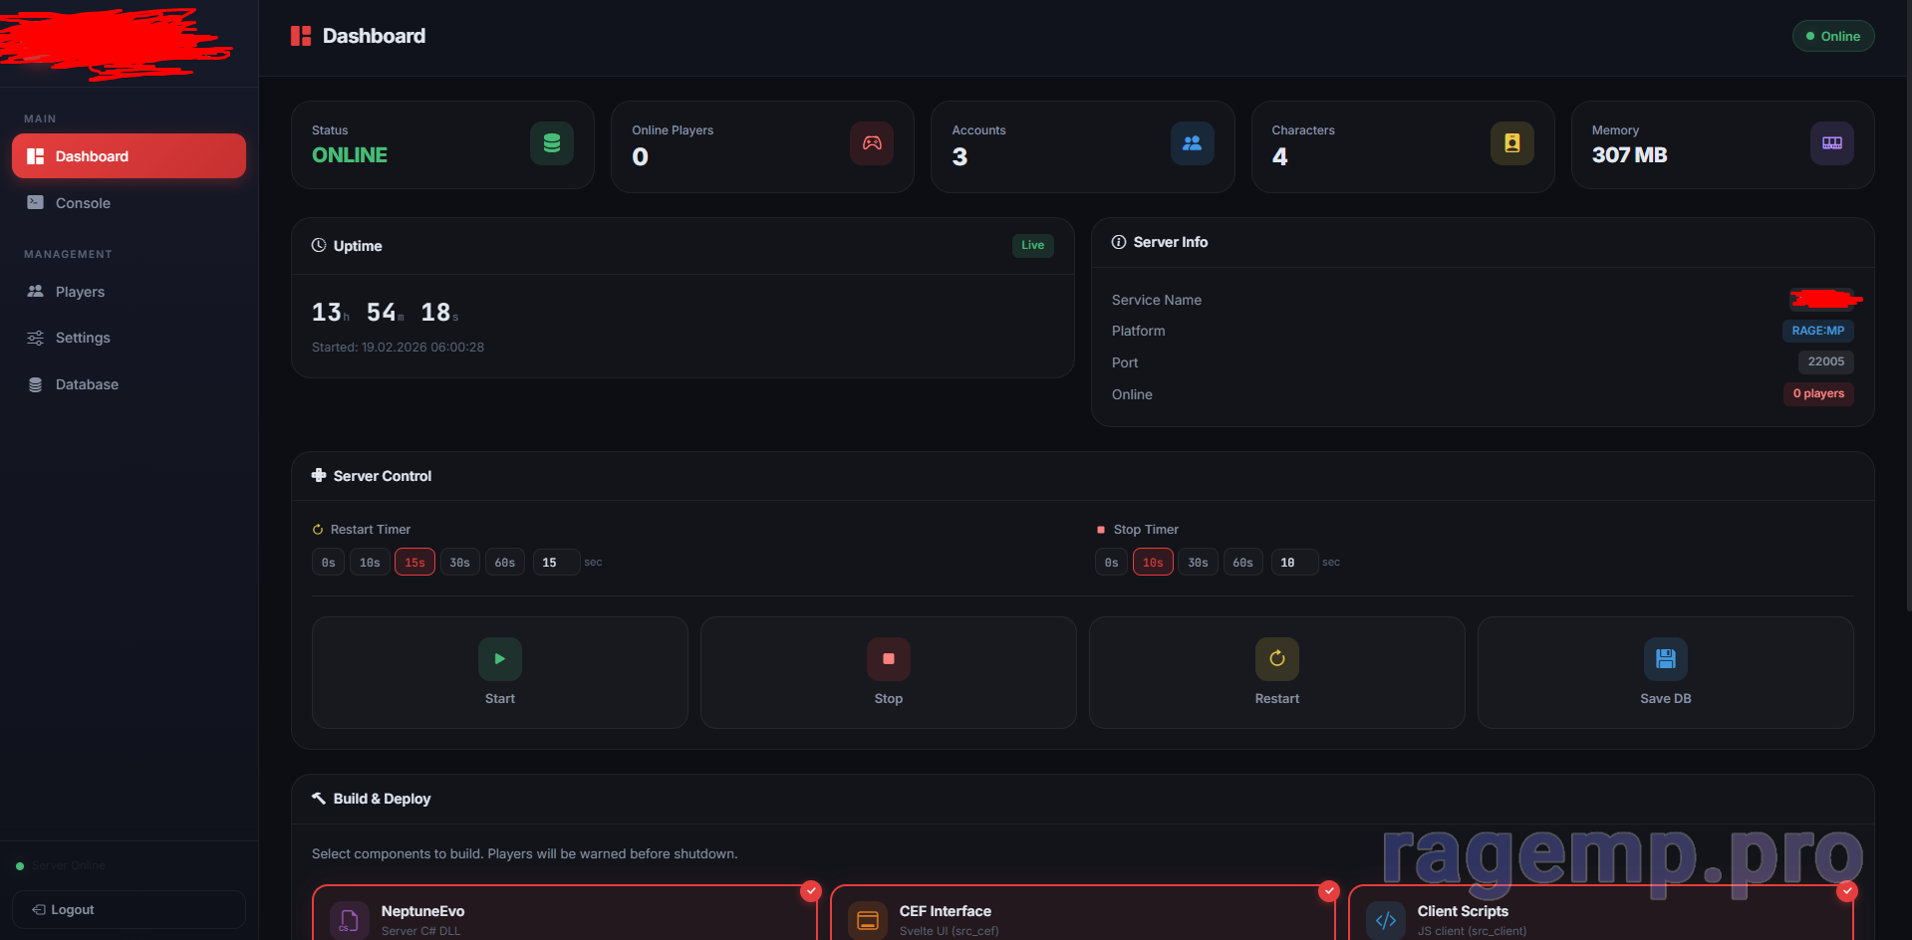Uncheck the NeptuneEvo build component
Viewport: 1912px width, 940px height.
(x=811, y=890)
